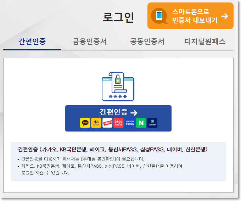Open the 금융인증서 tab

pos(90,41)
